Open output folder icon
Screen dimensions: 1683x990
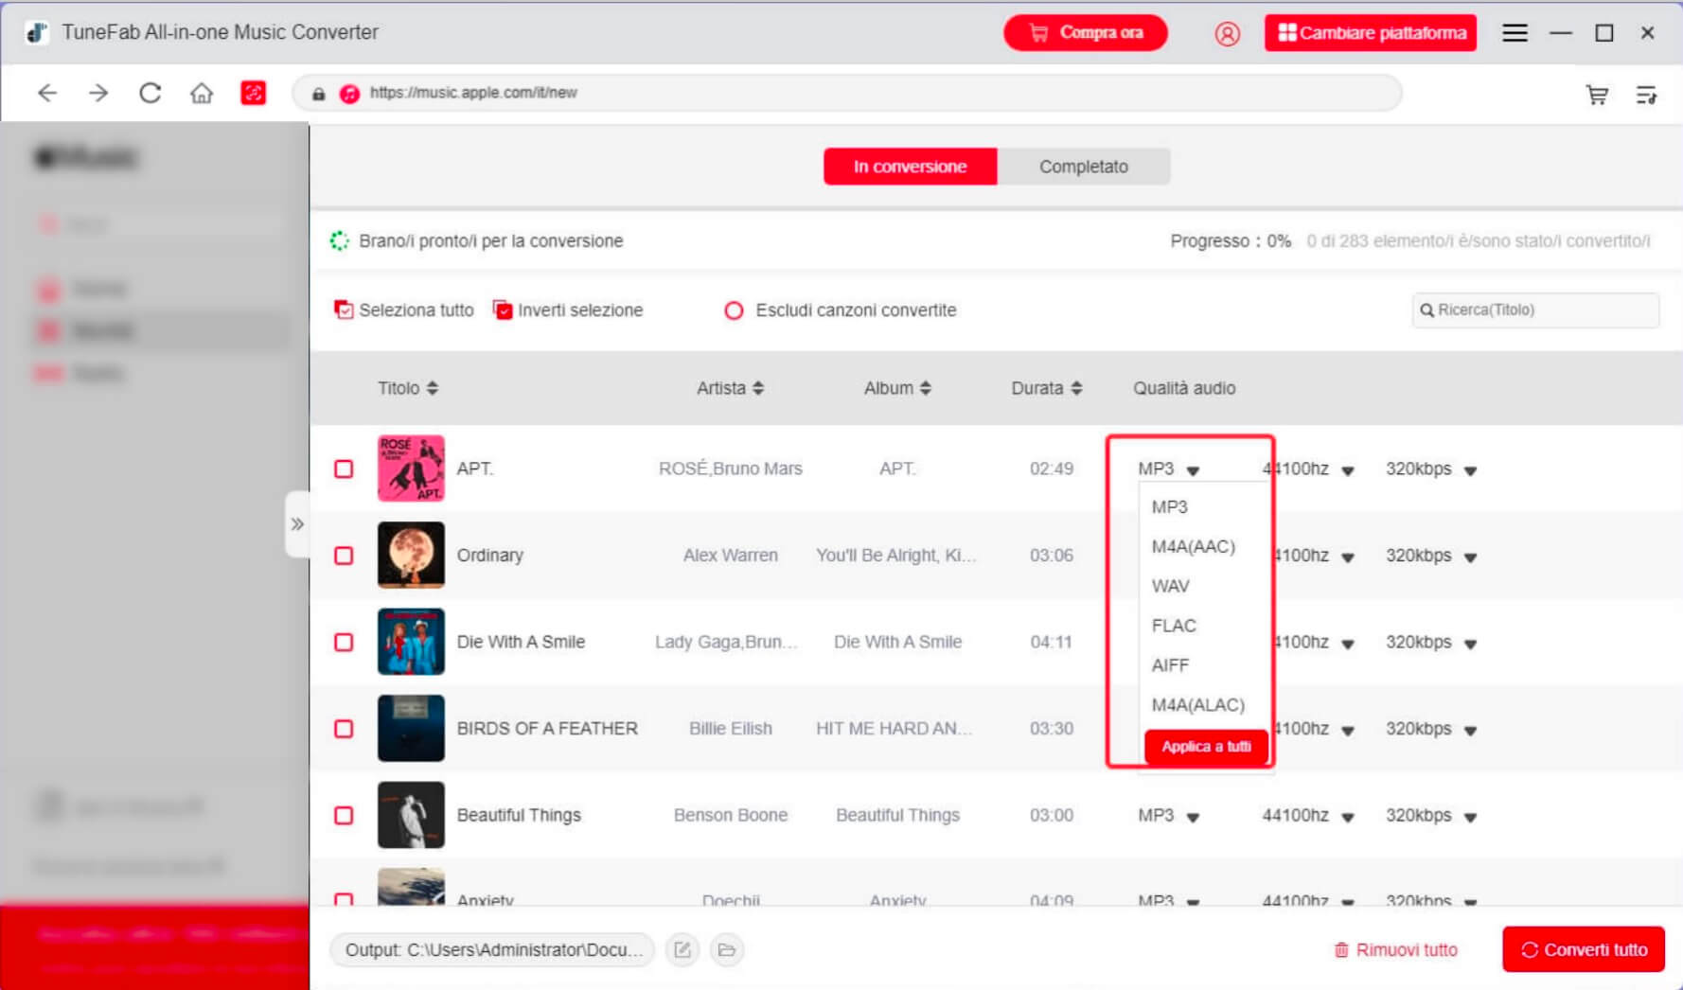tap(726, 949)
